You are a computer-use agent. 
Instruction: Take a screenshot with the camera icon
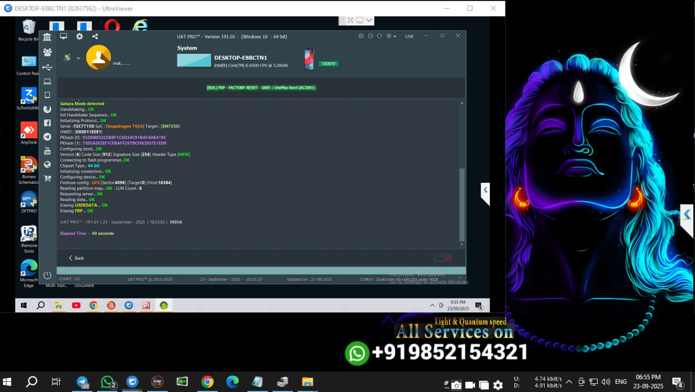[x=361, y=36]
